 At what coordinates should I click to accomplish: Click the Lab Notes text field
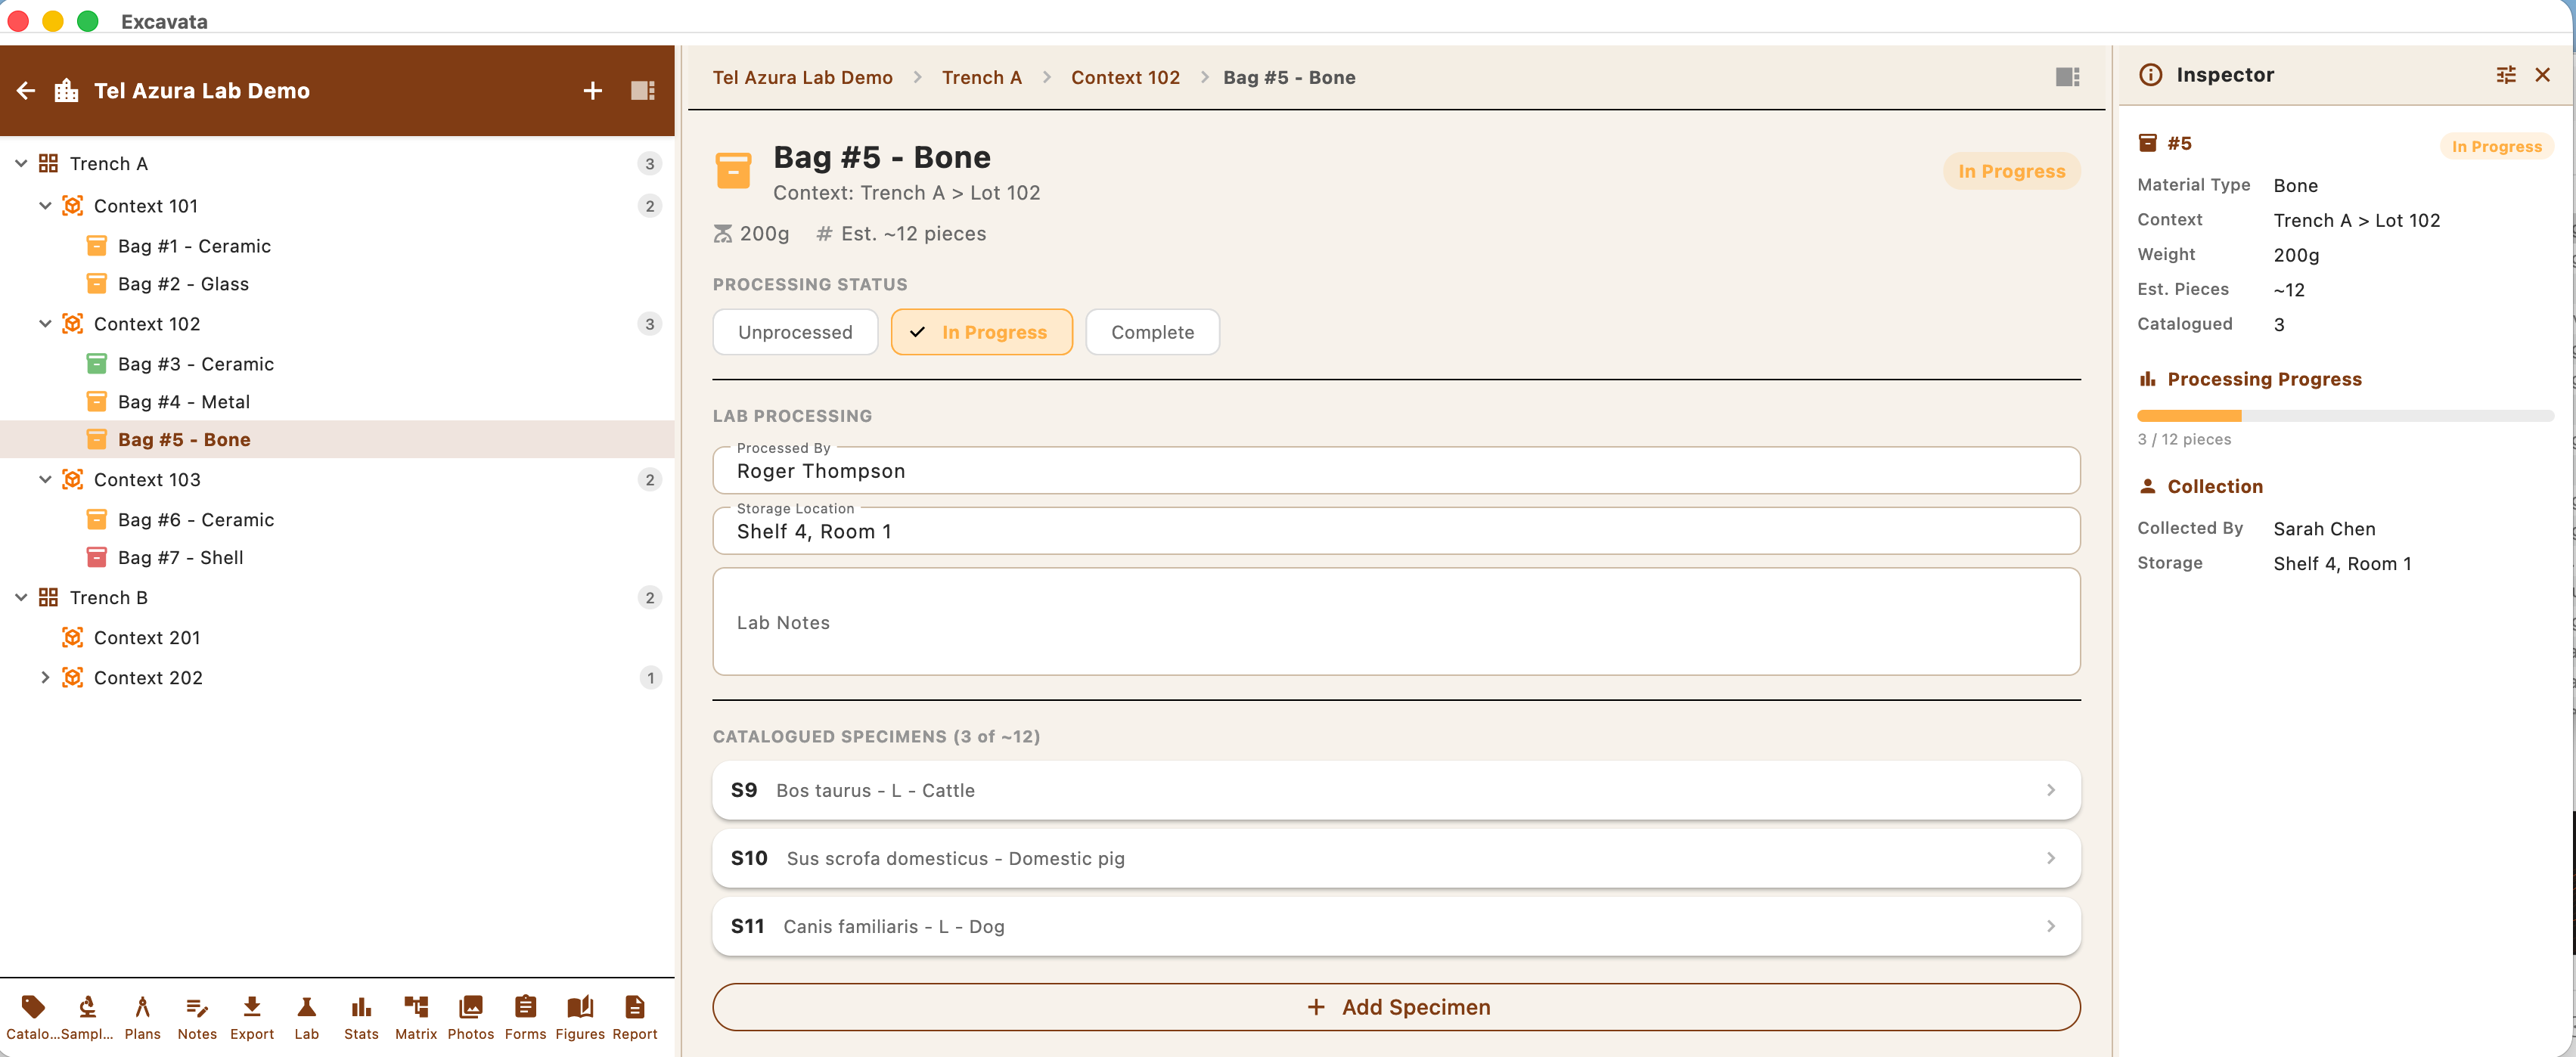(x=1396, y=622)
